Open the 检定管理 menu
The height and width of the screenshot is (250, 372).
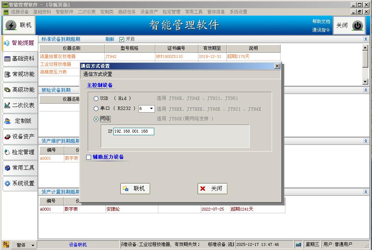tap(171, 12)
